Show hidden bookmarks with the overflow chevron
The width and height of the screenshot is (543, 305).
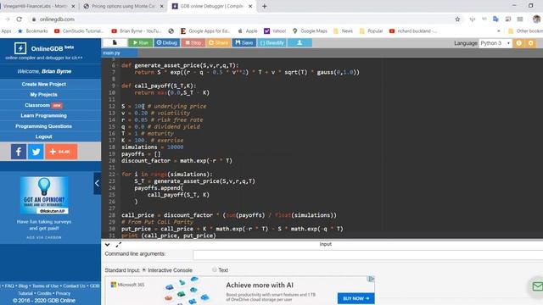499,31
